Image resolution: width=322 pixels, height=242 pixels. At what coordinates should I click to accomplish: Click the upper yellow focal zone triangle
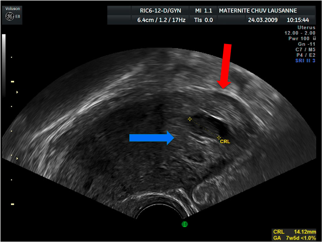(x=17, y=92)
